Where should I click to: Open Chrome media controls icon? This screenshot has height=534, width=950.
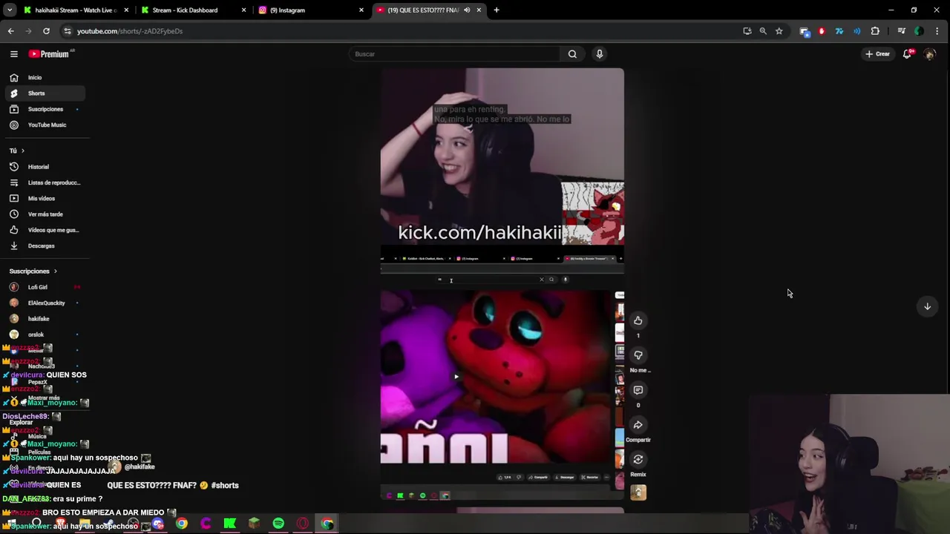point(901,31)
